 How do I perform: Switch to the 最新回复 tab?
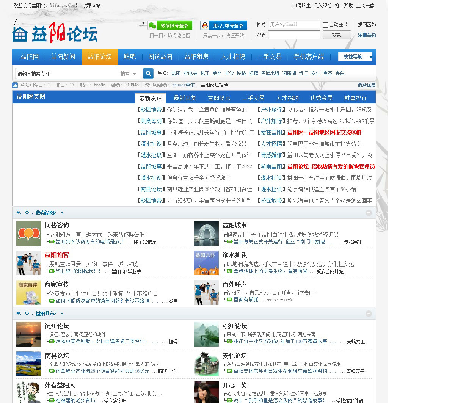click(185, 98)
